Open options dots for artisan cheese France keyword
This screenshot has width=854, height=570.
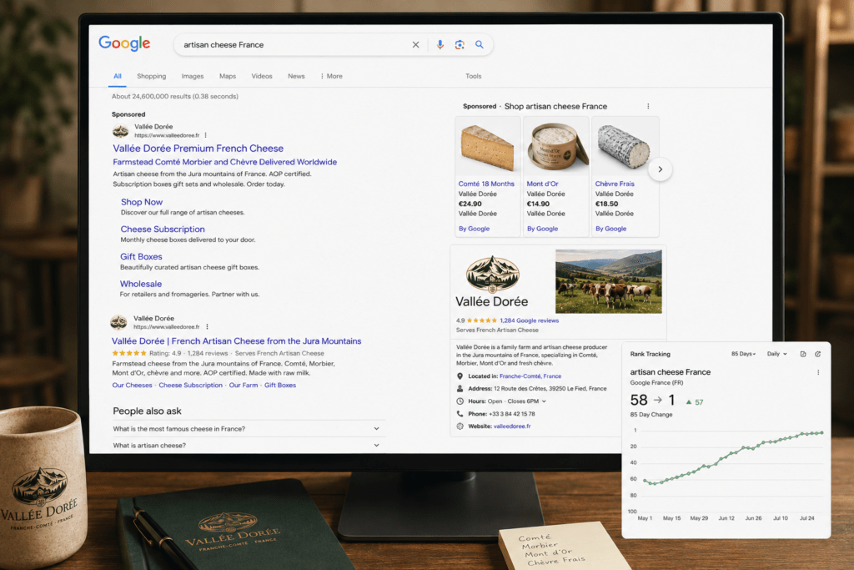click(818, 373)
